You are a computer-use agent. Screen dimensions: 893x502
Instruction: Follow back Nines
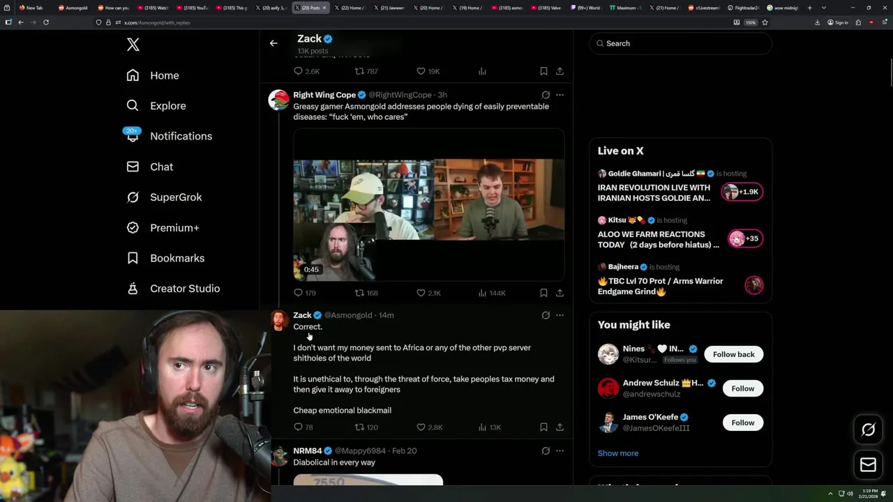[x=733, y=354]
